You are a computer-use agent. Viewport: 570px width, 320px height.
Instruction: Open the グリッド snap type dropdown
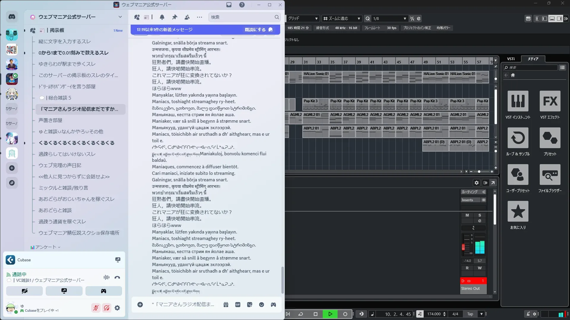coord(316,18)
